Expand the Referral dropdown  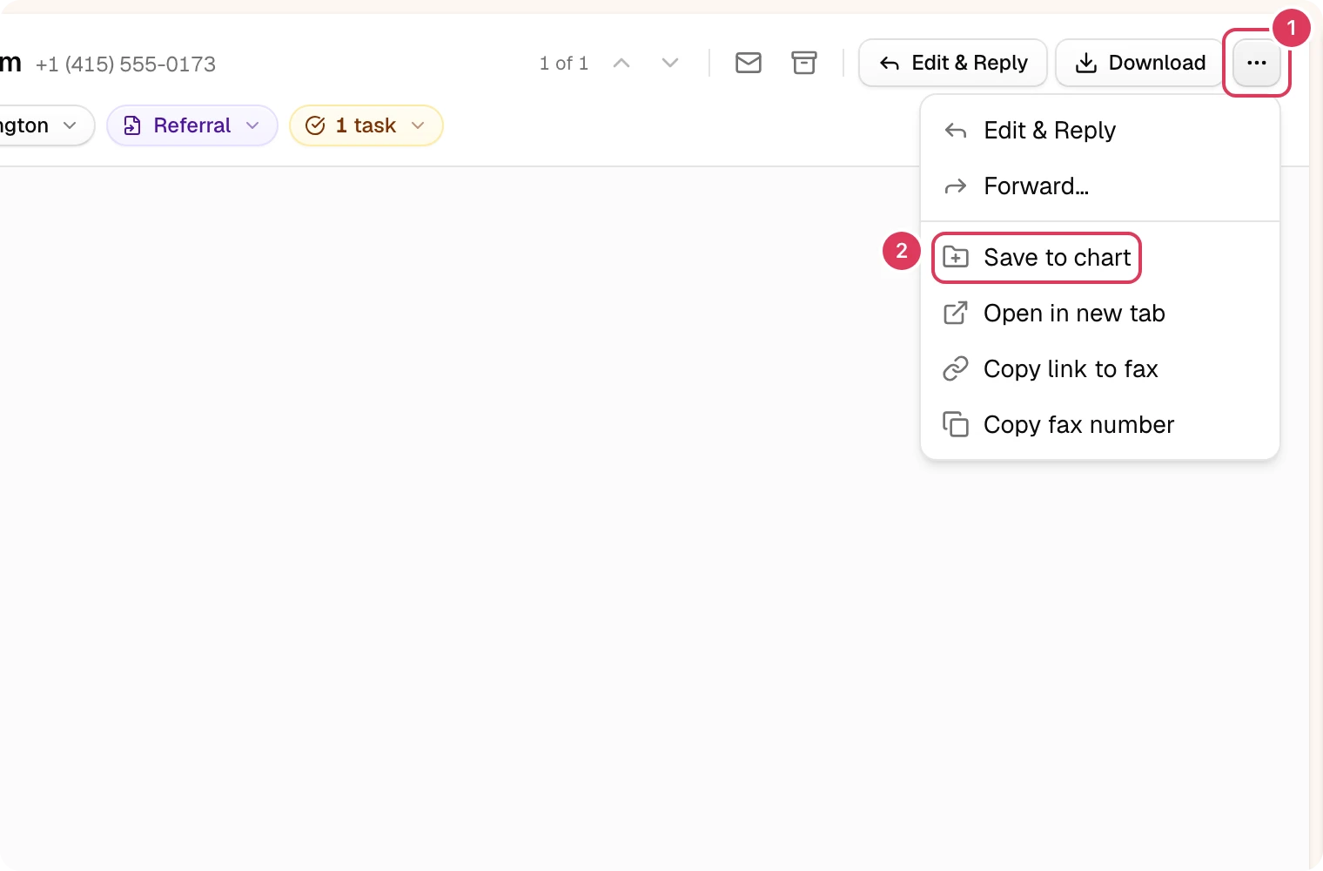192,125
